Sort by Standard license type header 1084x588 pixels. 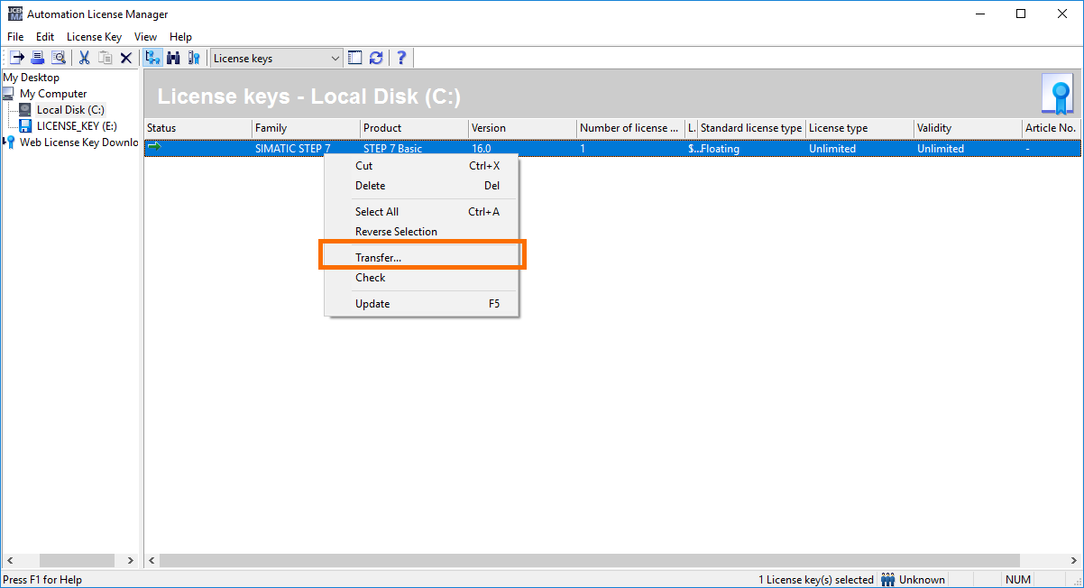tap(751, 128)
